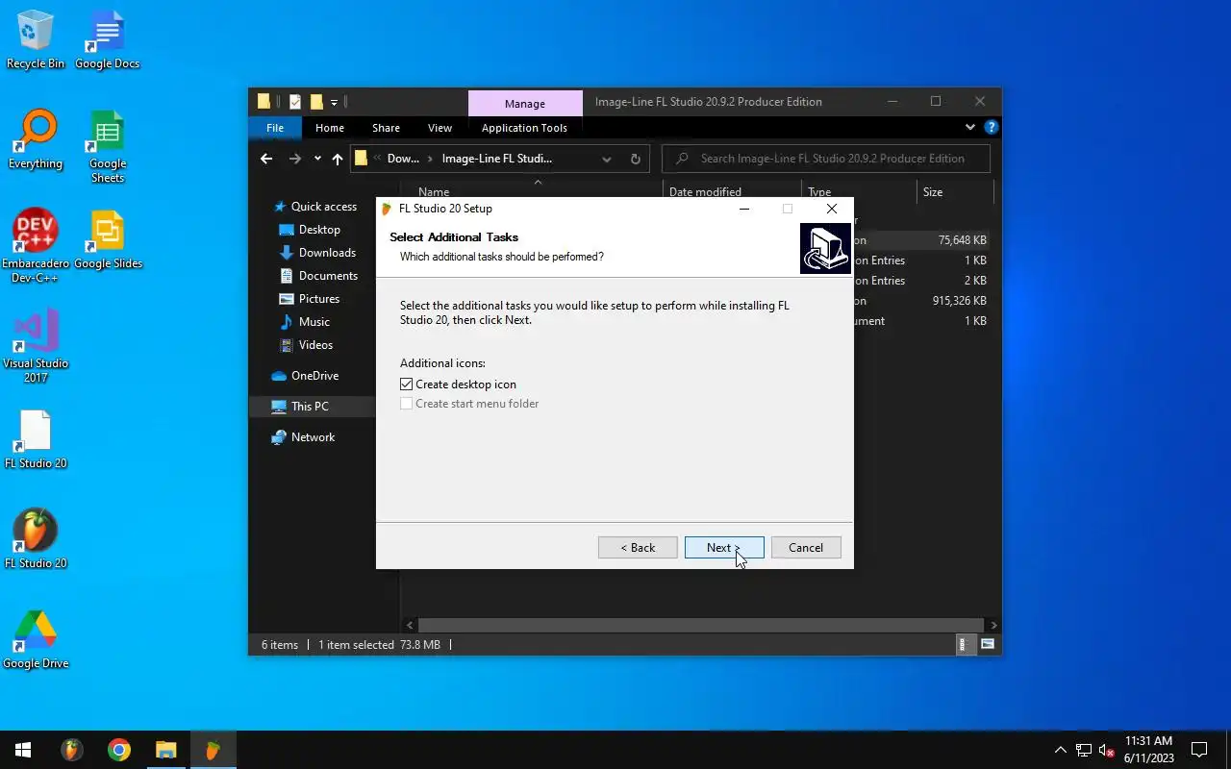Viewport: 1231px width, 769px height.
Task: Open the File tab in Explorer
Action: coord(275,128)
